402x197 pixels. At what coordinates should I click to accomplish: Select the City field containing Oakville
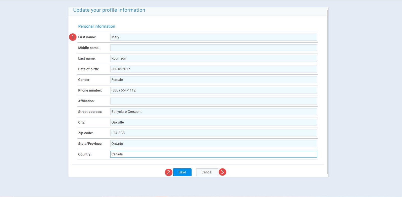[x=213, y=122]
